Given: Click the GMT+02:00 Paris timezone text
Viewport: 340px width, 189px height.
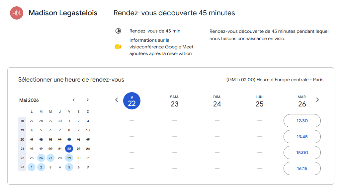Looking at the screenshot, I should pos(275,80).
